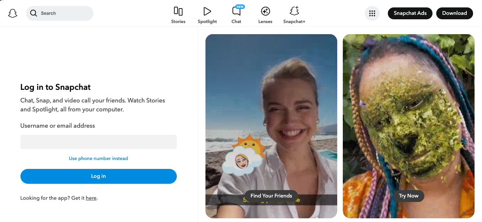Focus the Username or email address field
482x222 pixels.
(x=98, y=142)
